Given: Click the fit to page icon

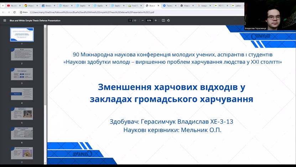Looking at the screenshot, I should pos(163,20).
